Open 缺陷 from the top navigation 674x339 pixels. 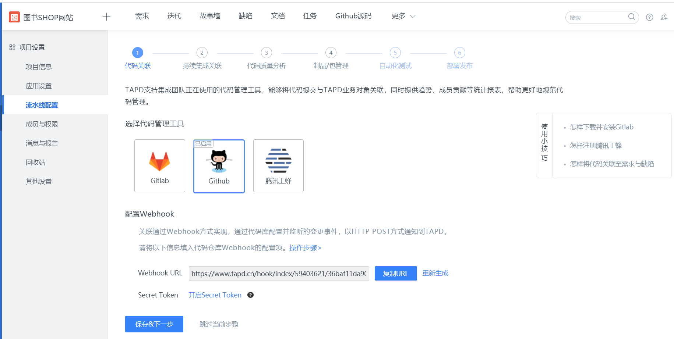pos(245,16)
